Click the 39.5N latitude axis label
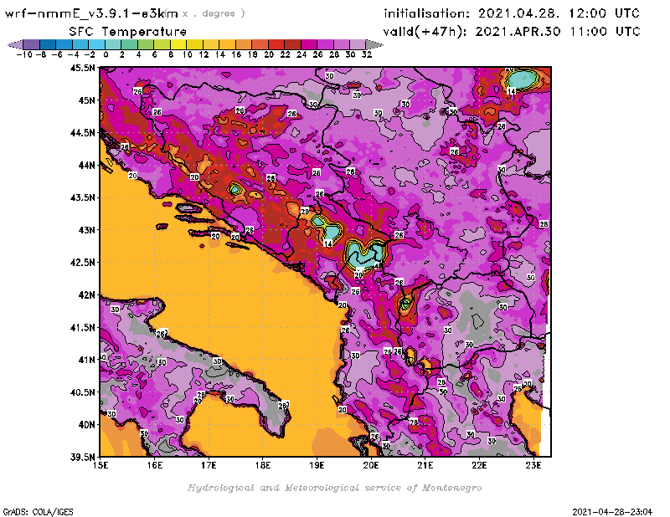Viewport: 670px width, 517px height. pyautogui.click(x=82, y=457)
